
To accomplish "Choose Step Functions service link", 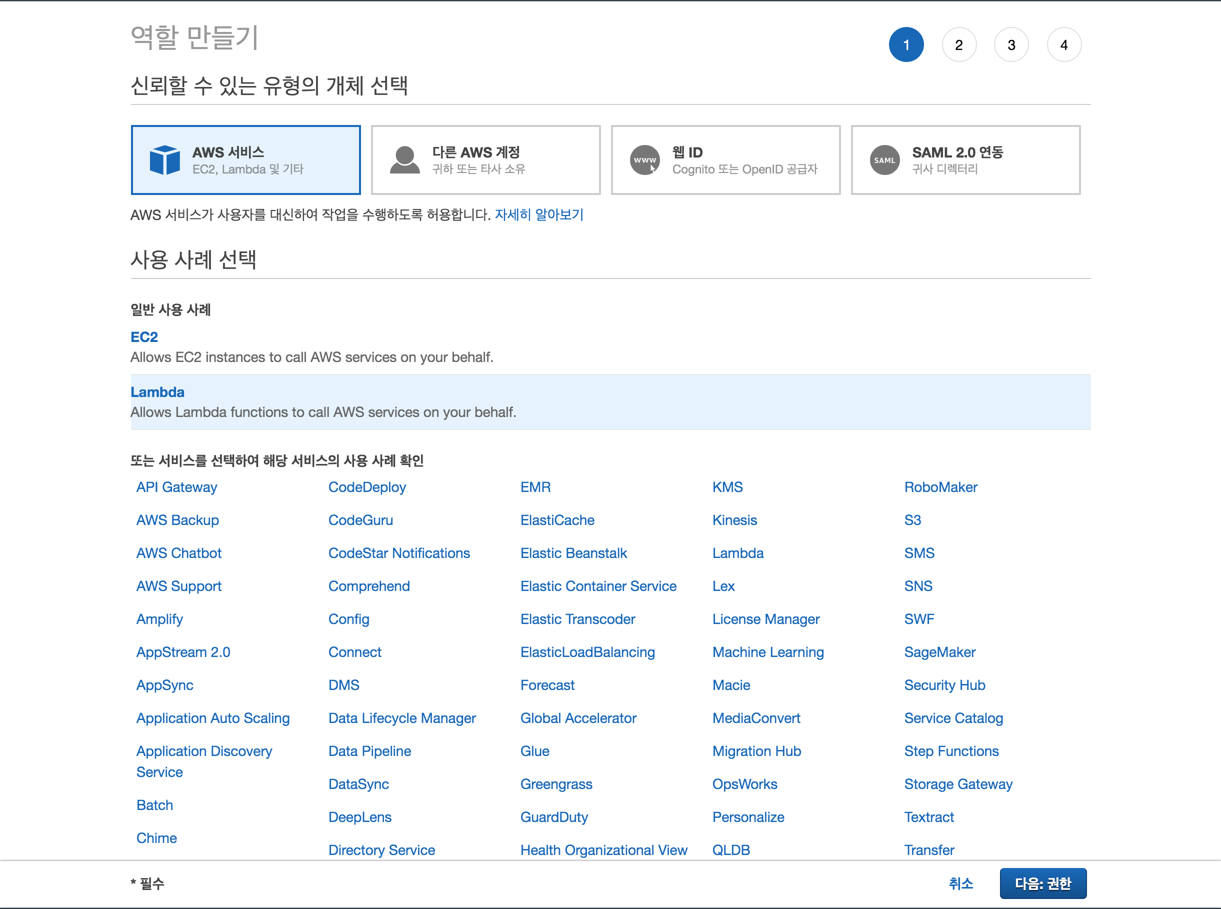I will (x=951, y=751).
